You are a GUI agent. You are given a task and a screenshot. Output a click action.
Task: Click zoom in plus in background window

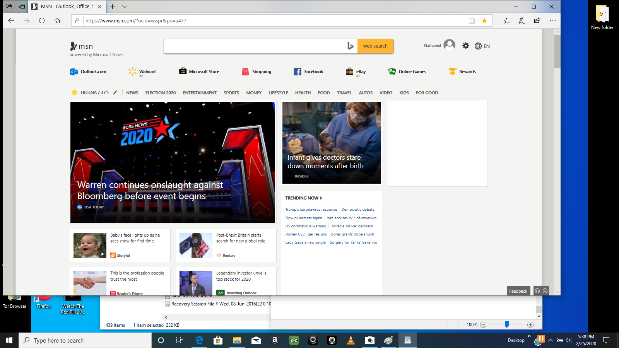(x=530, y=325)
